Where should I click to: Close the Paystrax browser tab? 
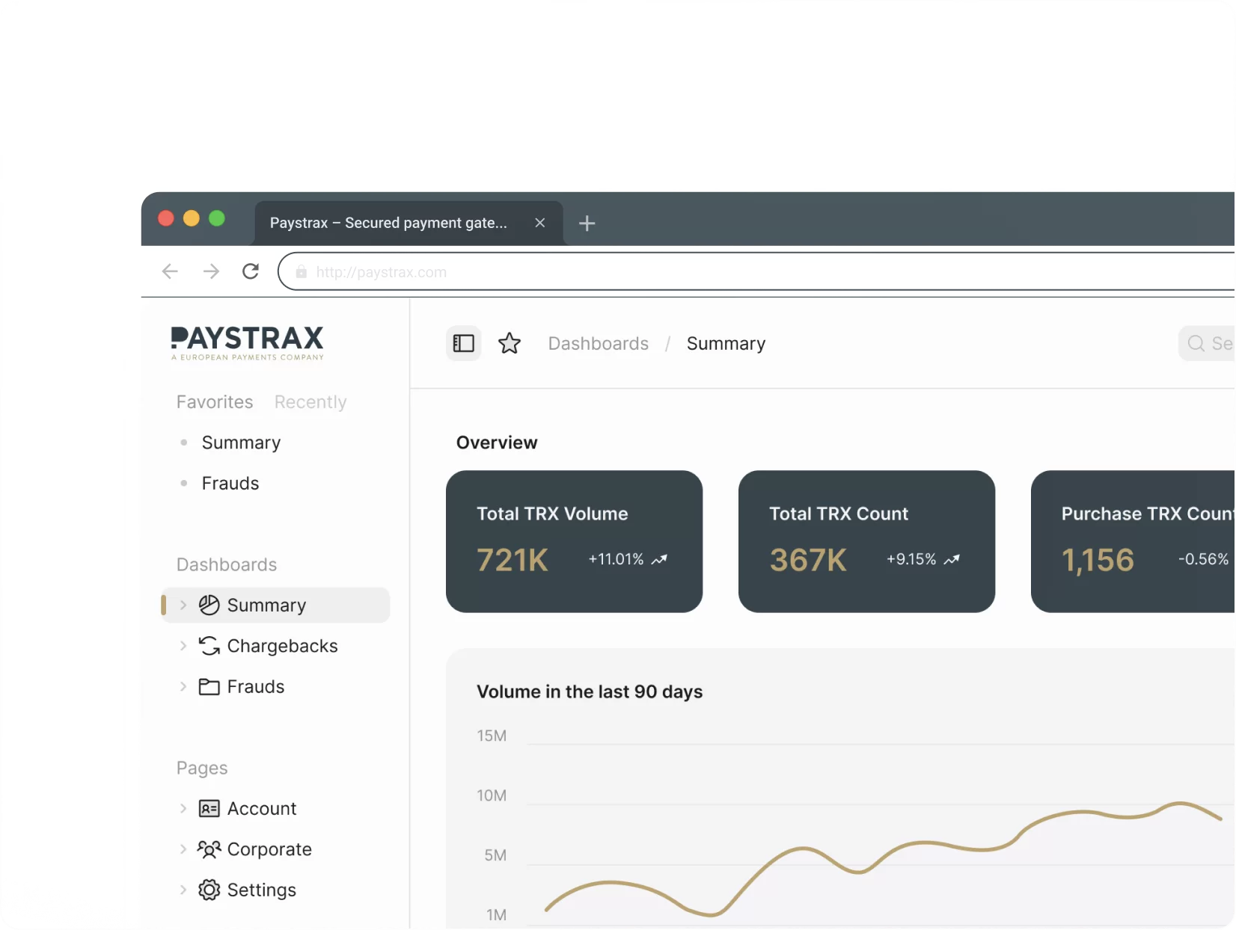tap(540, 223)
